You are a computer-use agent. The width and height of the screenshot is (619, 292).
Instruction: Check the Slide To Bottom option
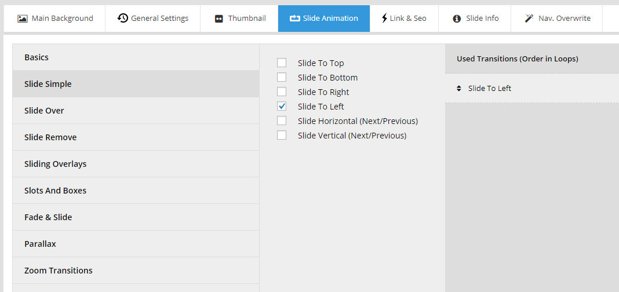click(282, 78)
